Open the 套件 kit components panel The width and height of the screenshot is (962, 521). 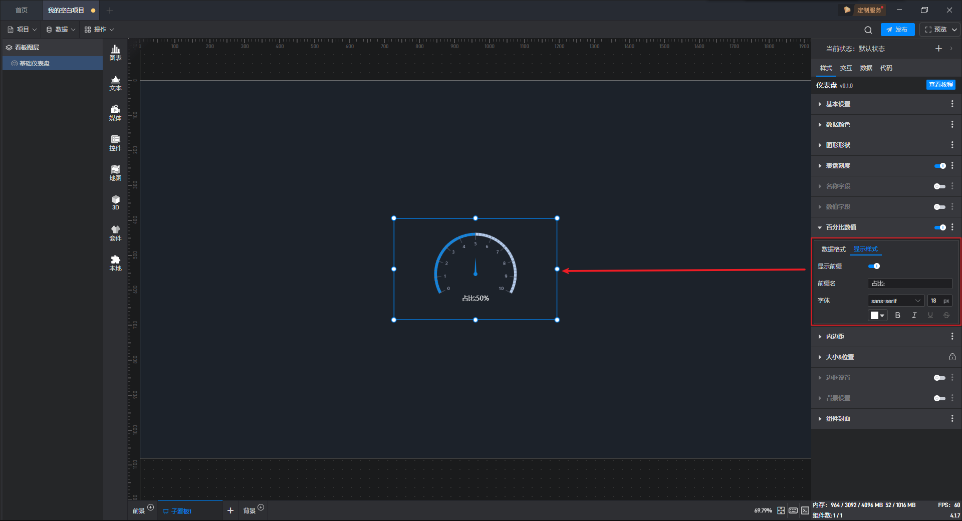point(115,233)
